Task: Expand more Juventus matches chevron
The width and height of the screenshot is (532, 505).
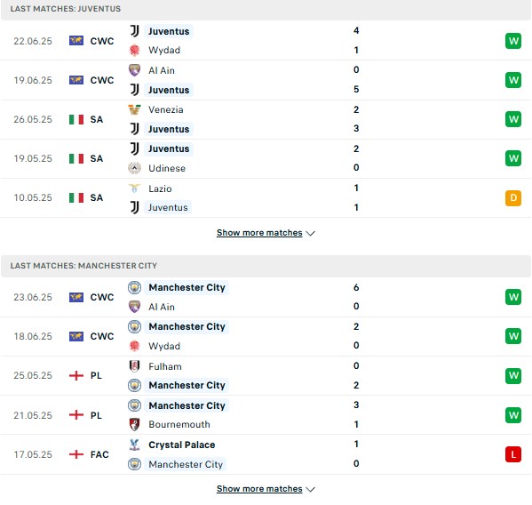Action: pos(311,233)
